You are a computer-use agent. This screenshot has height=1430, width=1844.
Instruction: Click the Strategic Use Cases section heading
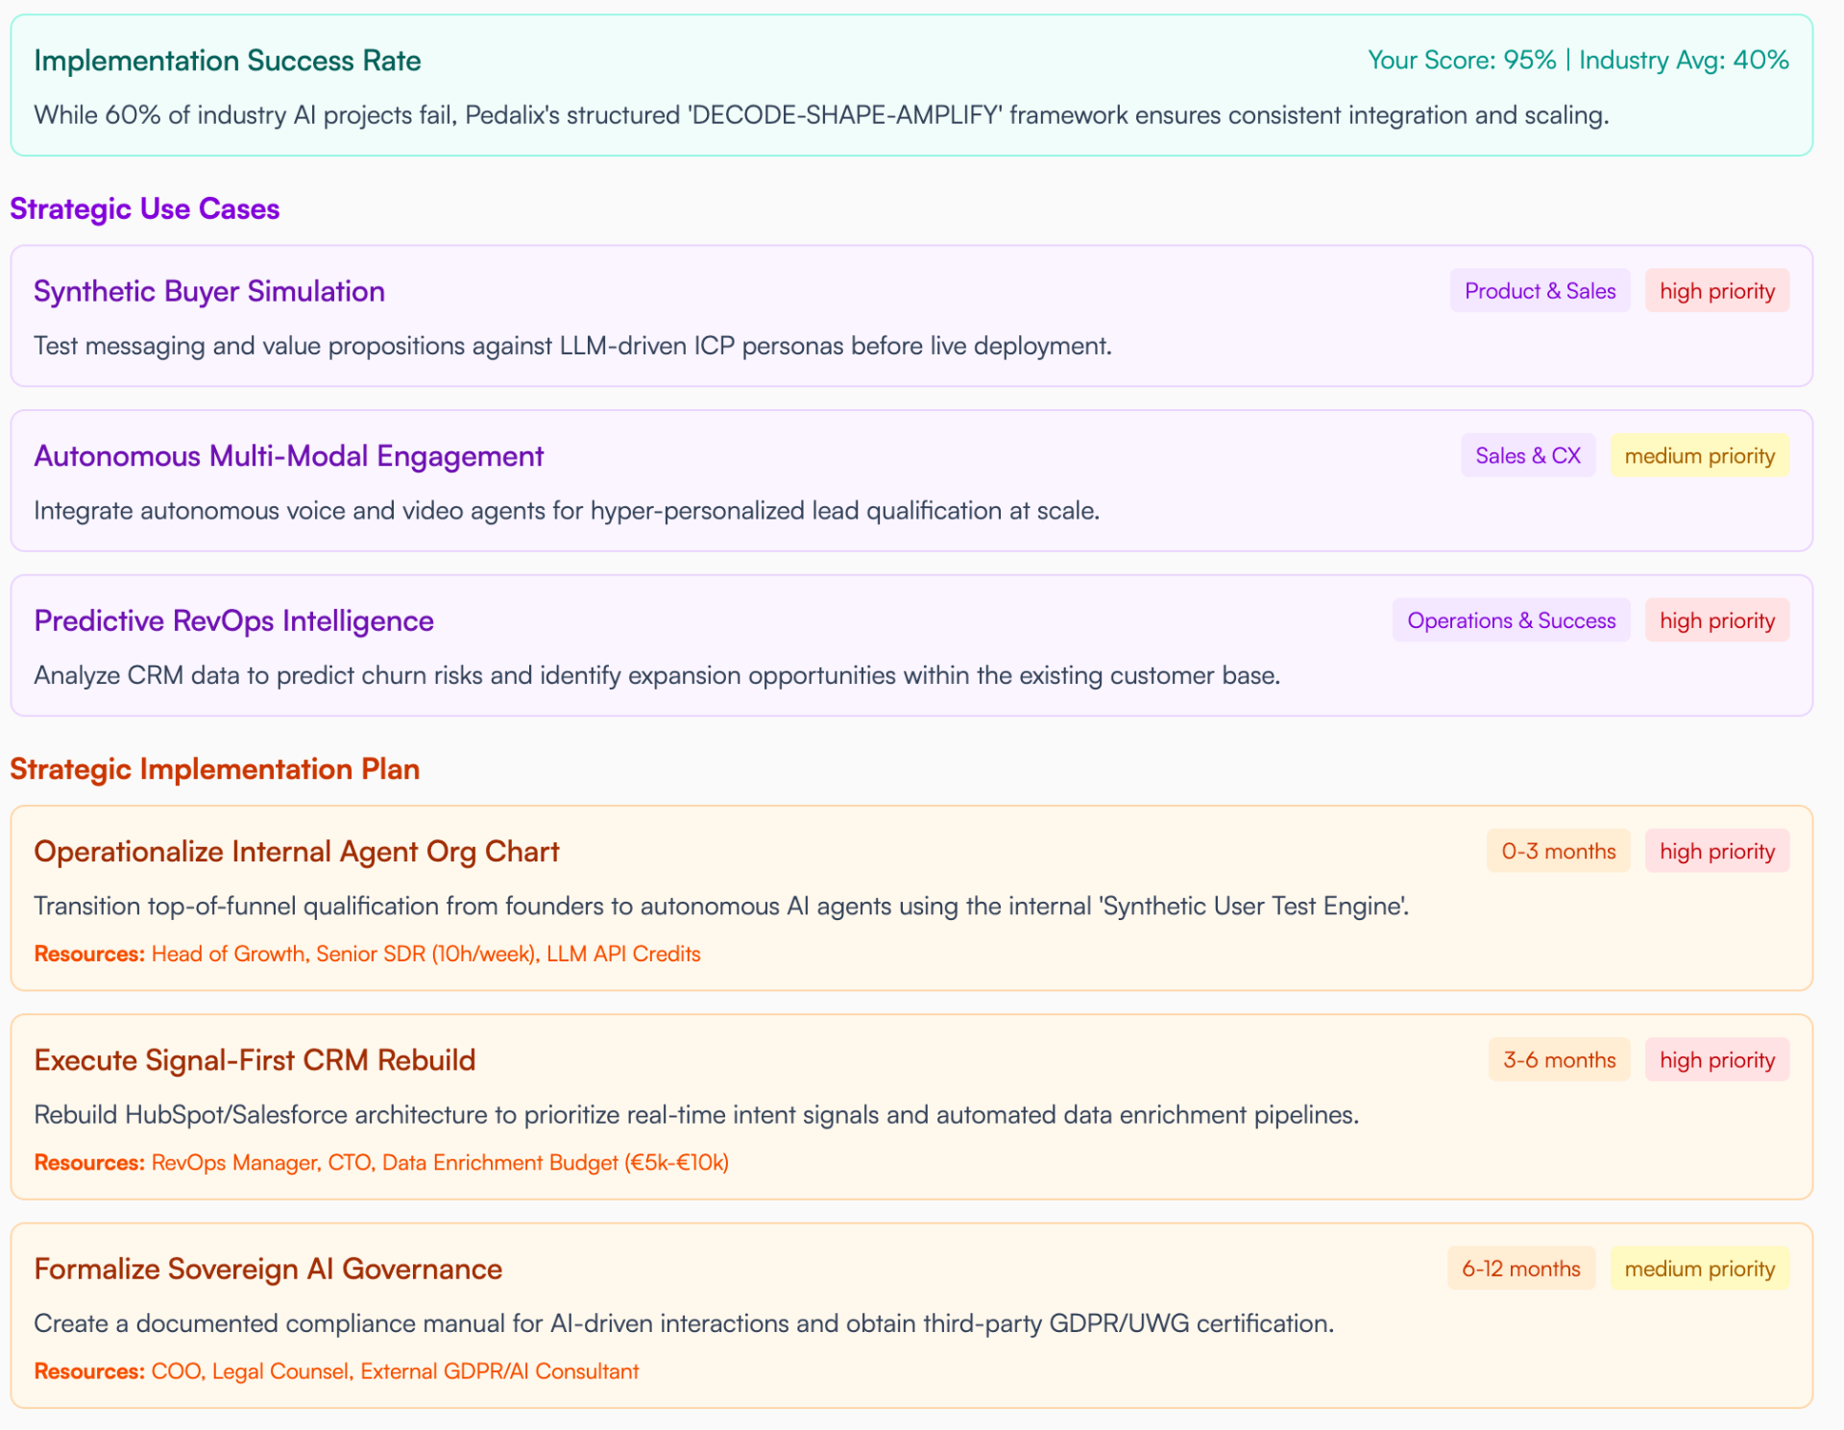tap(145, 208)
